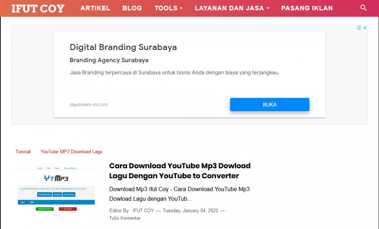This screenshot has width=379, height=229.
Task: Click the ad info icon
Action: [x=359, y=28]
